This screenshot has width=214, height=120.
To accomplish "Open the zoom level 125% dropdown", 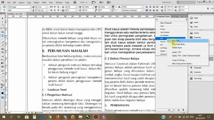I will pos(83,2).
